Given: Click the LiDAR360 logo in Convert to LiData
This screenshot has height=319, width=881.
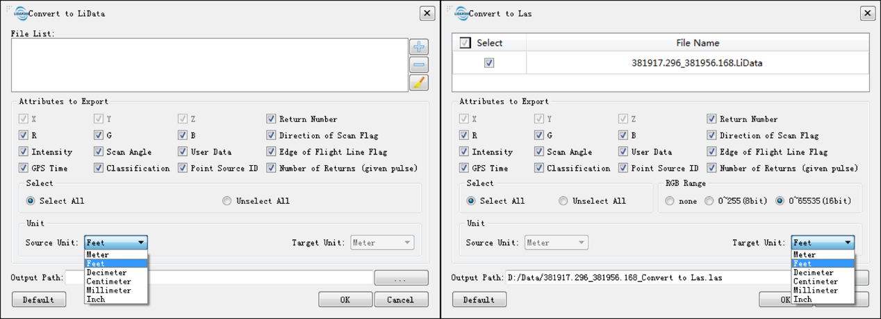Looking at the screenshot, I should pyautogui.click(x=21, y=13).
